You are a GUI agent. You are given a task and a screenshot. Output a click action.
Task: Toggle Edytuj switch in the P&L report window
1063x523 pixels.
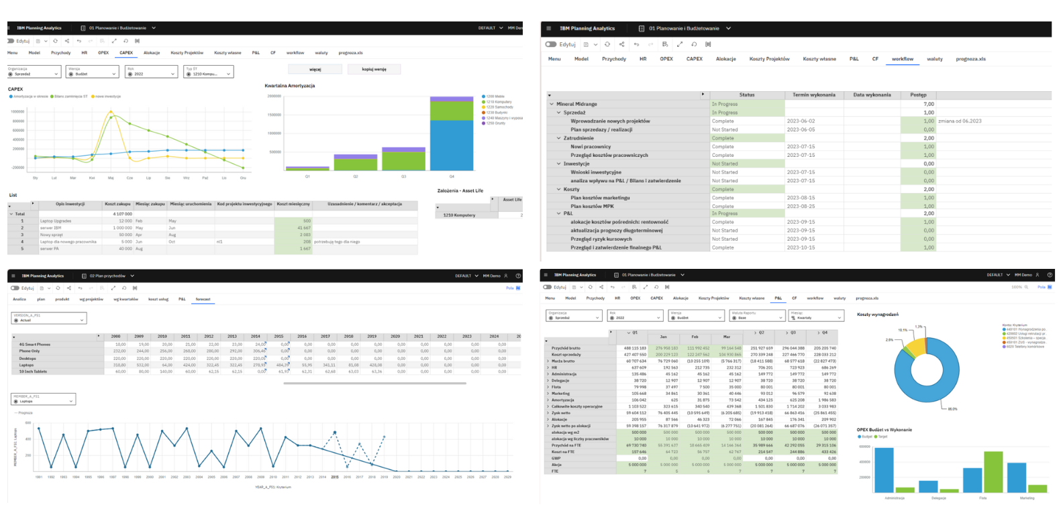(548, 287)
